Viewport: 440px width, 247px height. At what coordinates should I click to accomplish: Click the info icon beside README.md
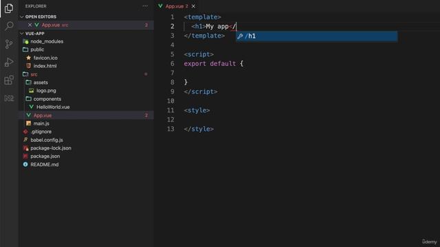tap(25, 165)
